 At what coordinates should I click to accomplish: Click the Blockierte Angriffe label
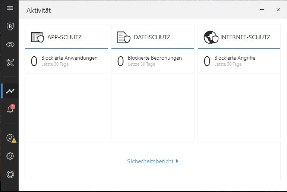coord(235,58)
